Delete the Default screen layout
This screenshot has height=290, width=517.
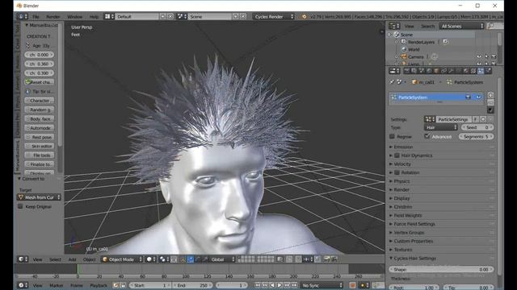[x=170, y=16]
